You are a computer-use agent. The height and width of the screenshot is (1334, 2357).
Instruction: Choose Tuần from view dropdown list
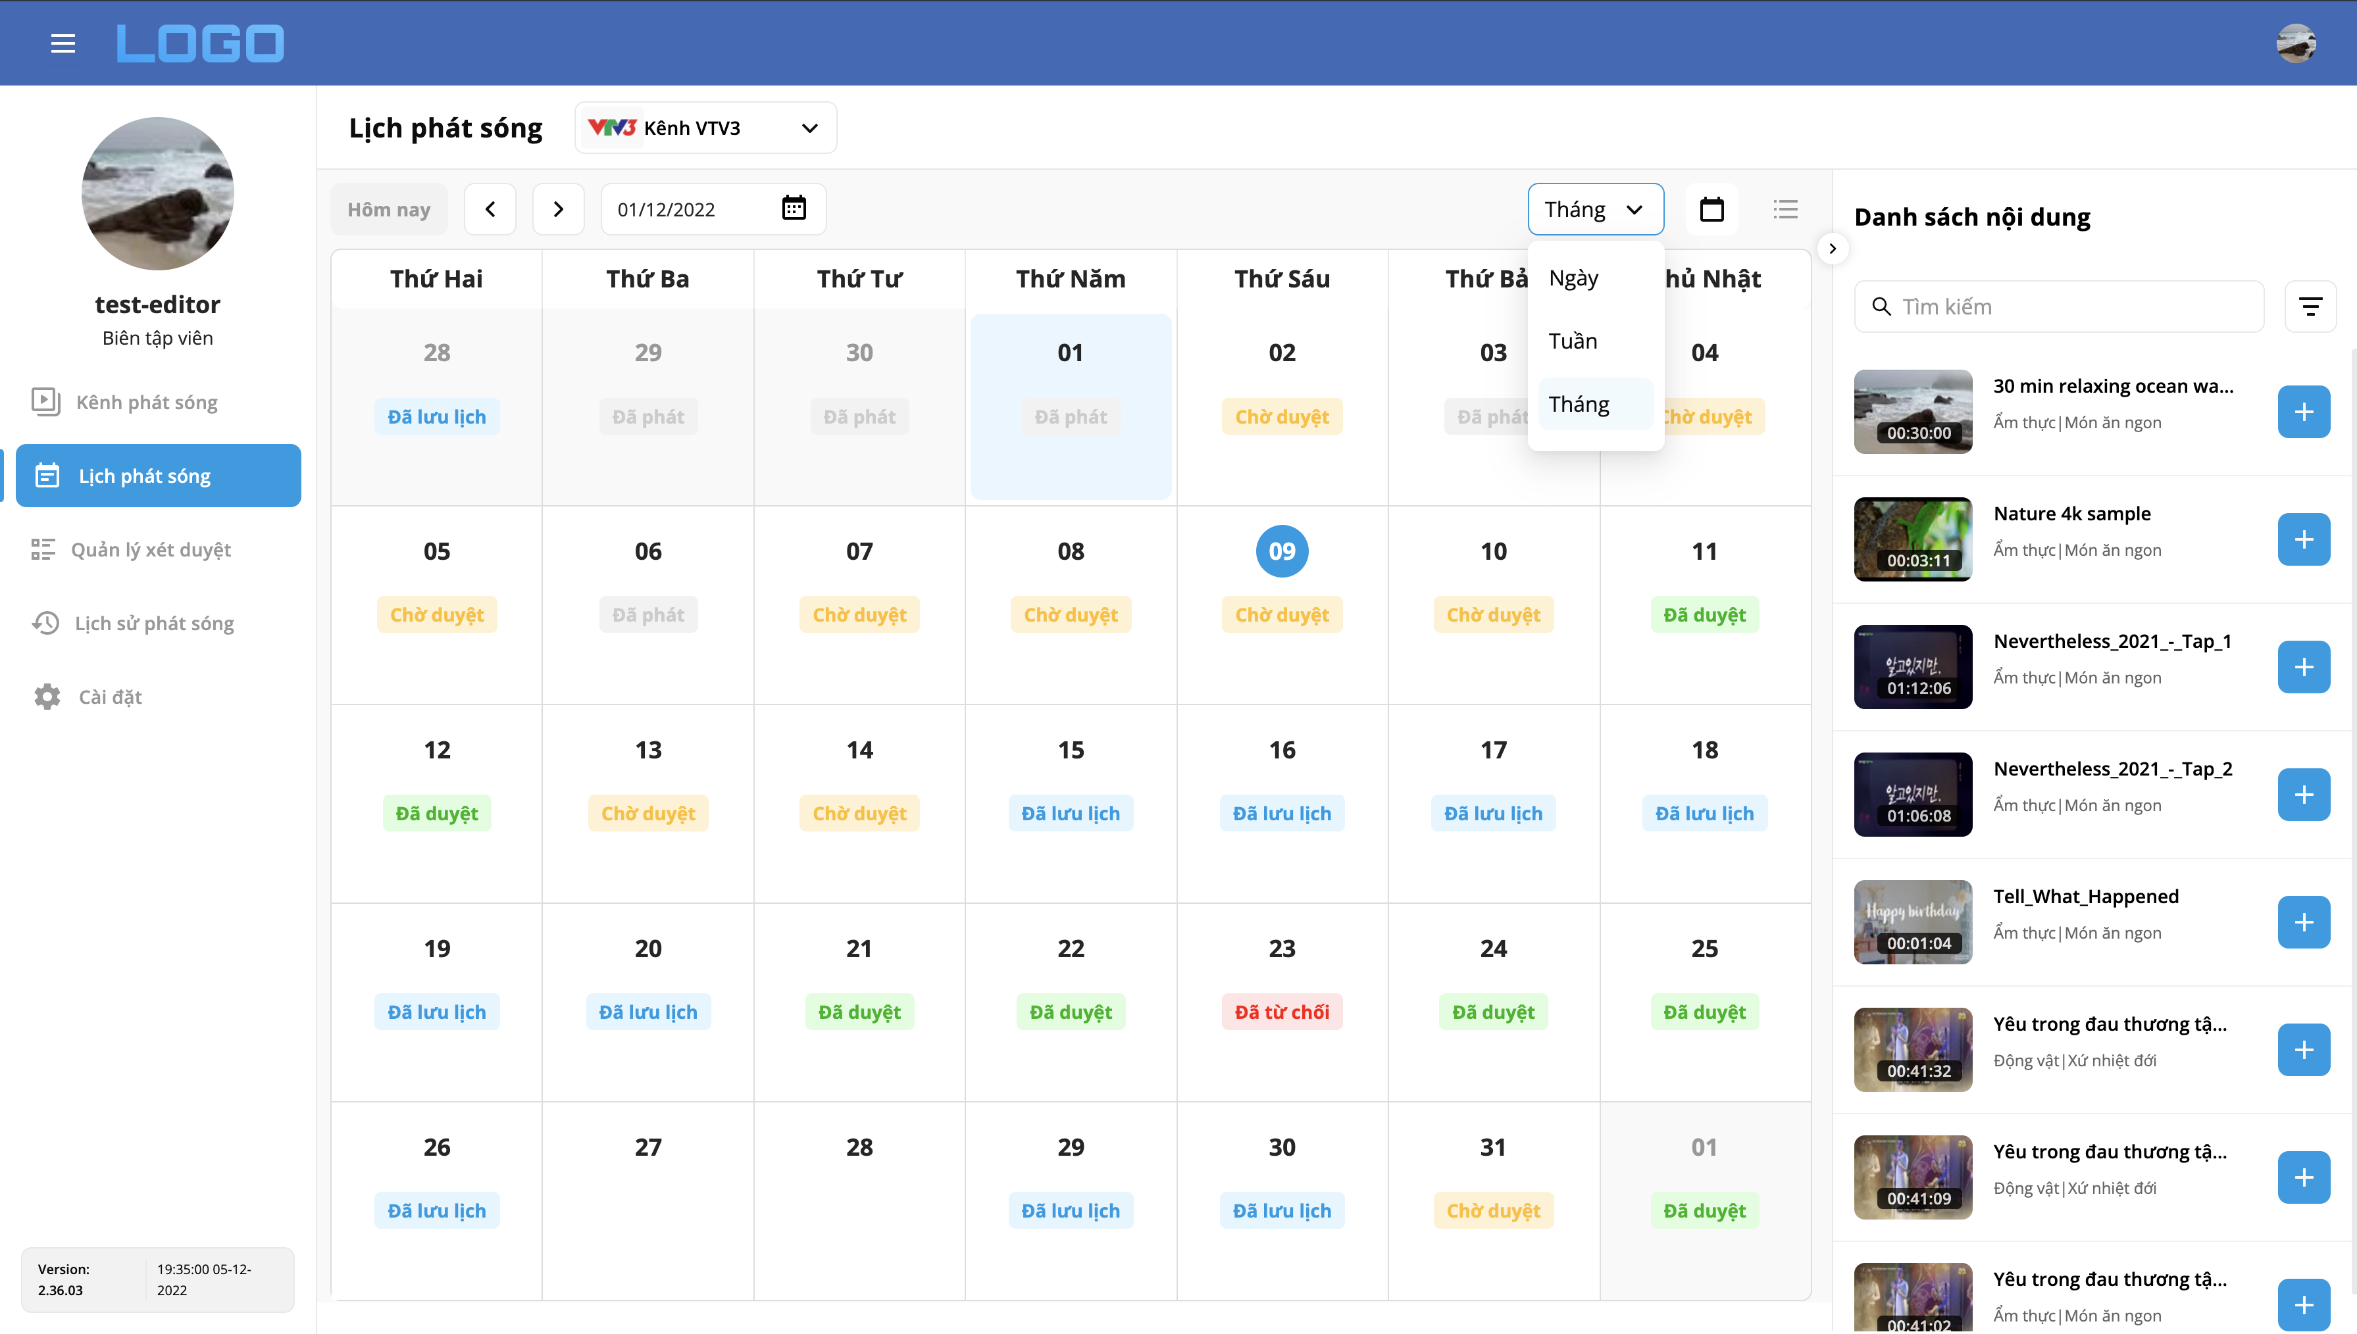click(1573, 341)
